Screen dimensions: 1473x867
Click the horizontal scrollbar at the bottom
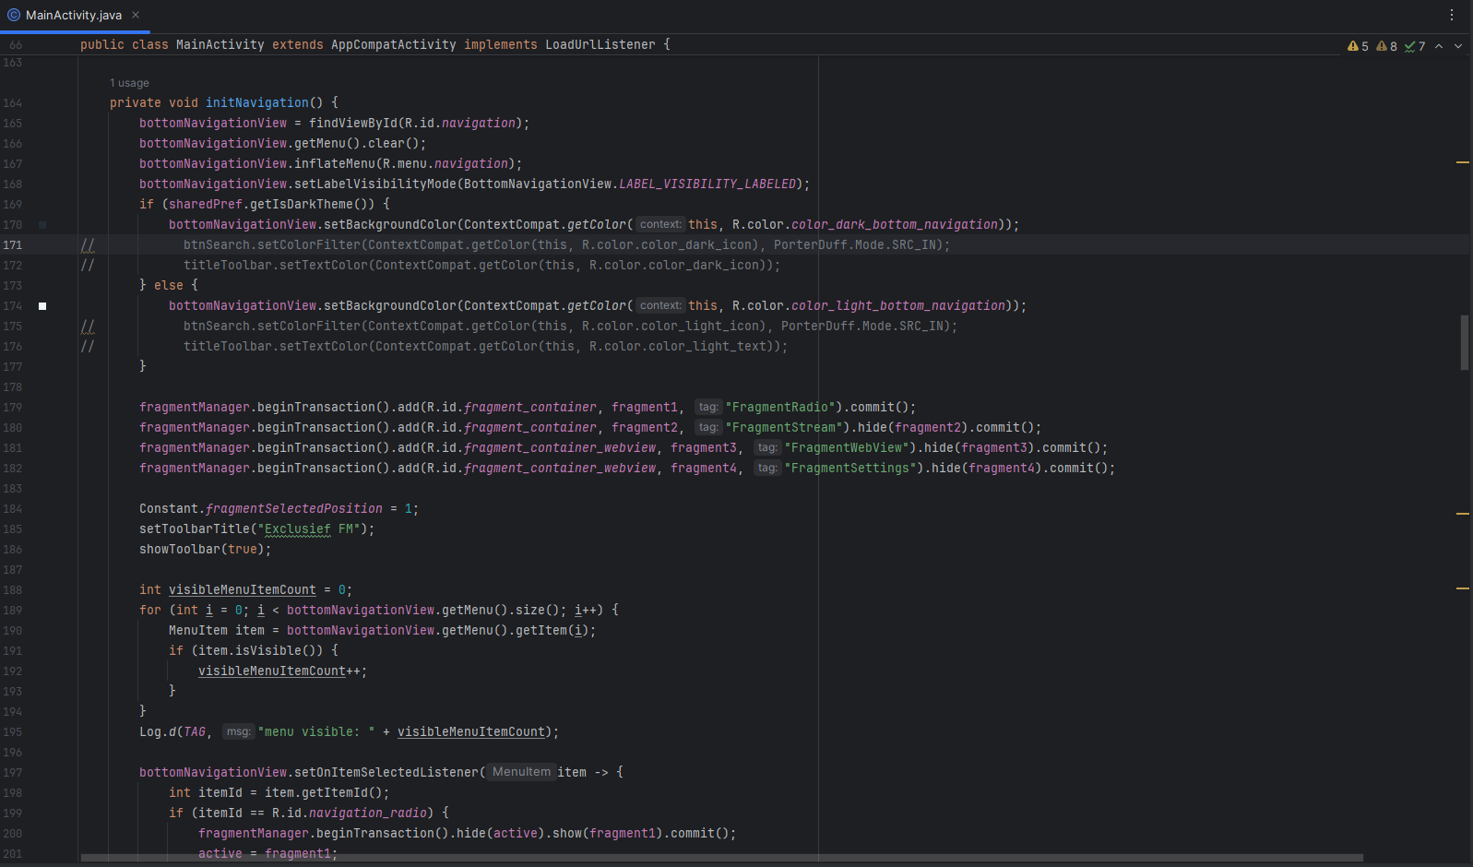click(x=721, y=858)
